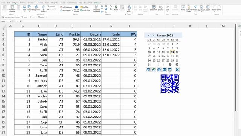Open Kopf- und Fußzeile header footer
Image resolution: width=241 pixels, height=136 pixels.
pos(189,9)
